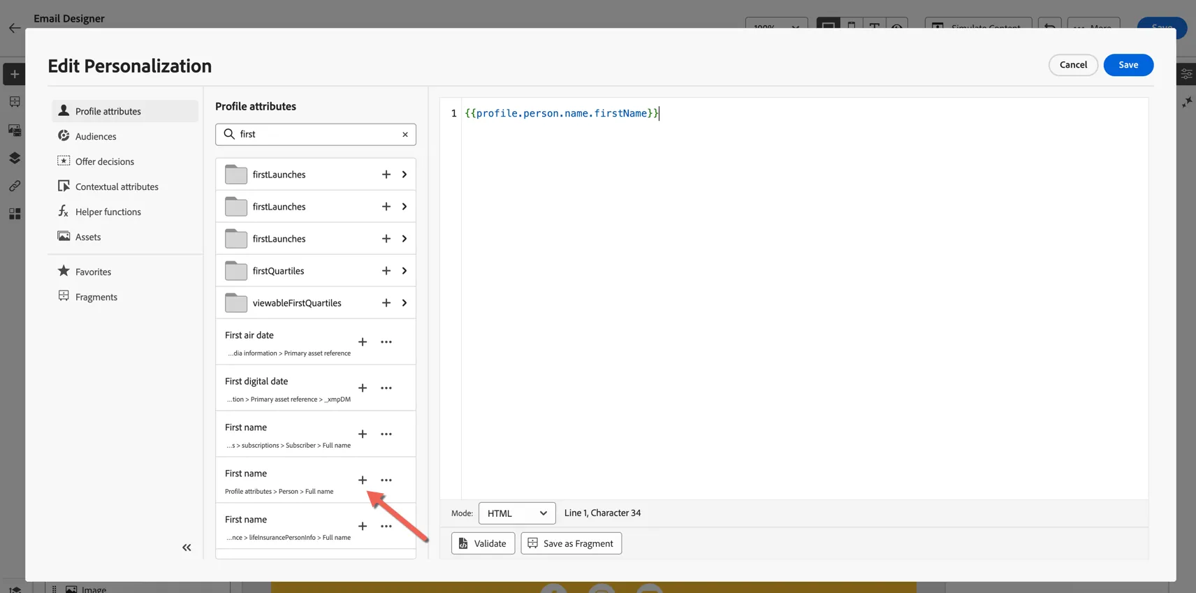Click the Cancel button
1196x593 pixels.
pyautogui.click(x=1073, y=65)
